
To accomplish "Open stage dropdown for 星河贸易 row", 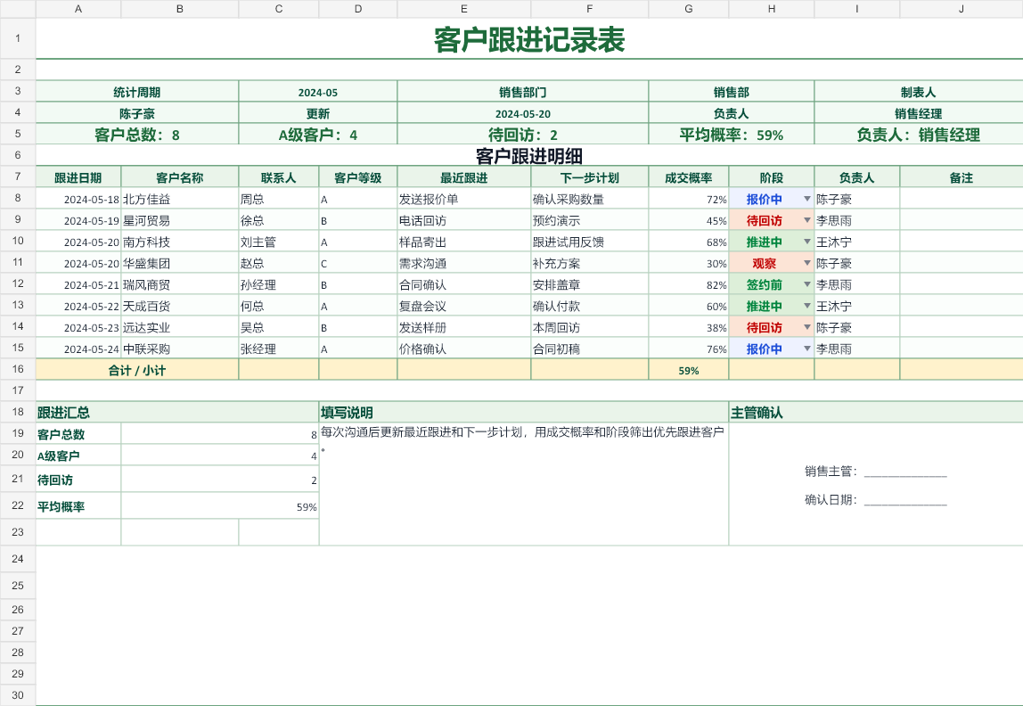I will [807, 220].
